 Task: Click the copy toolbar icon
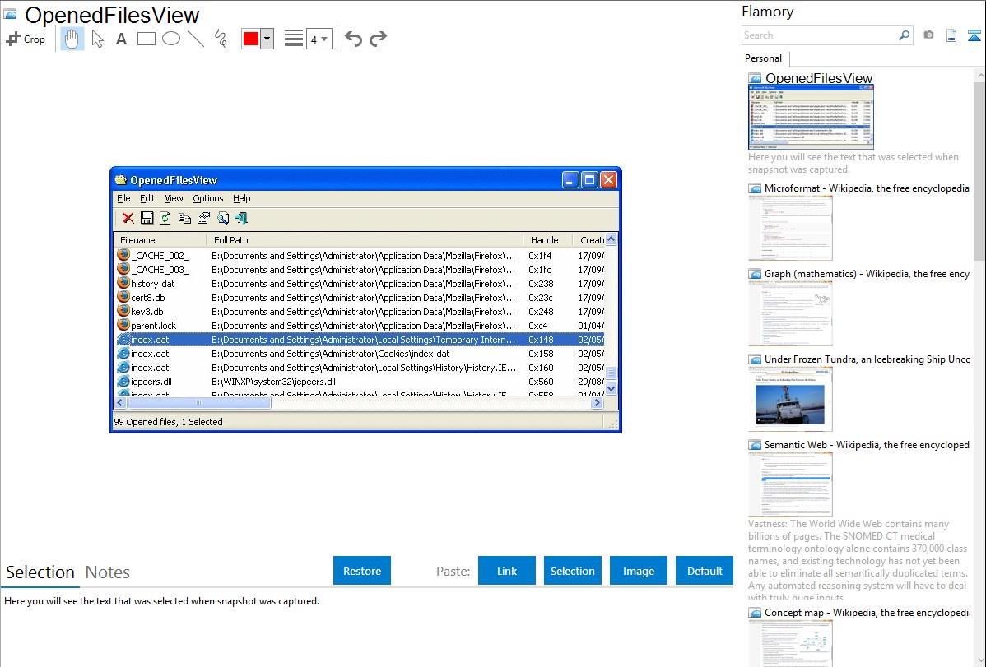coord(184,218)
